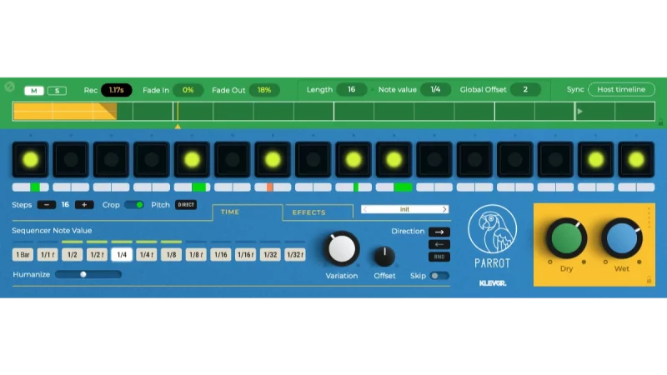Decrease Steps with the minus button
Viewport: 667px width, 375px height.
(x=47, y=205)
